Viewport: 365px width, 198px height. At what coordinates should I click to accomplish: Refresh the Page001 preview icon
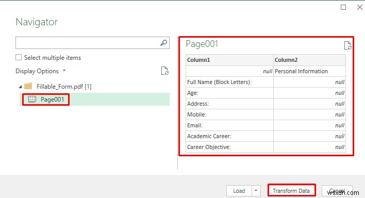[x=348, y=45]
